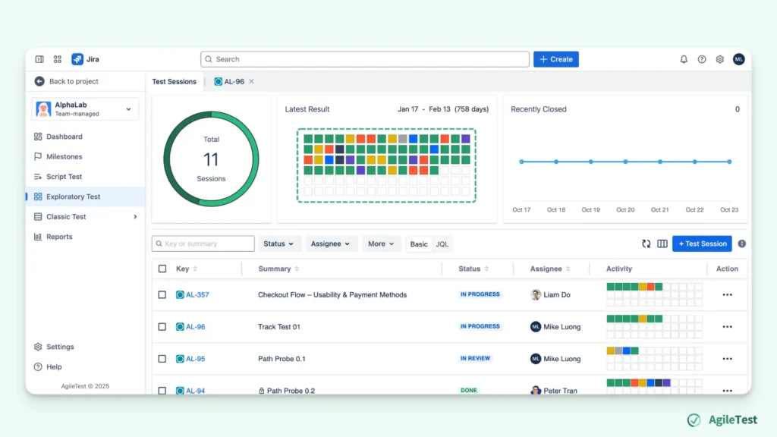Screen dimensions: 777x437
Task: Open the notifications bell
Action: point(684,59)
